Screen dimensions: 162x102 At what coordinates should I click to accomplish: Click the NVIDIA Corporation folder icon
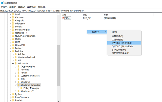[x=13, y=36]
